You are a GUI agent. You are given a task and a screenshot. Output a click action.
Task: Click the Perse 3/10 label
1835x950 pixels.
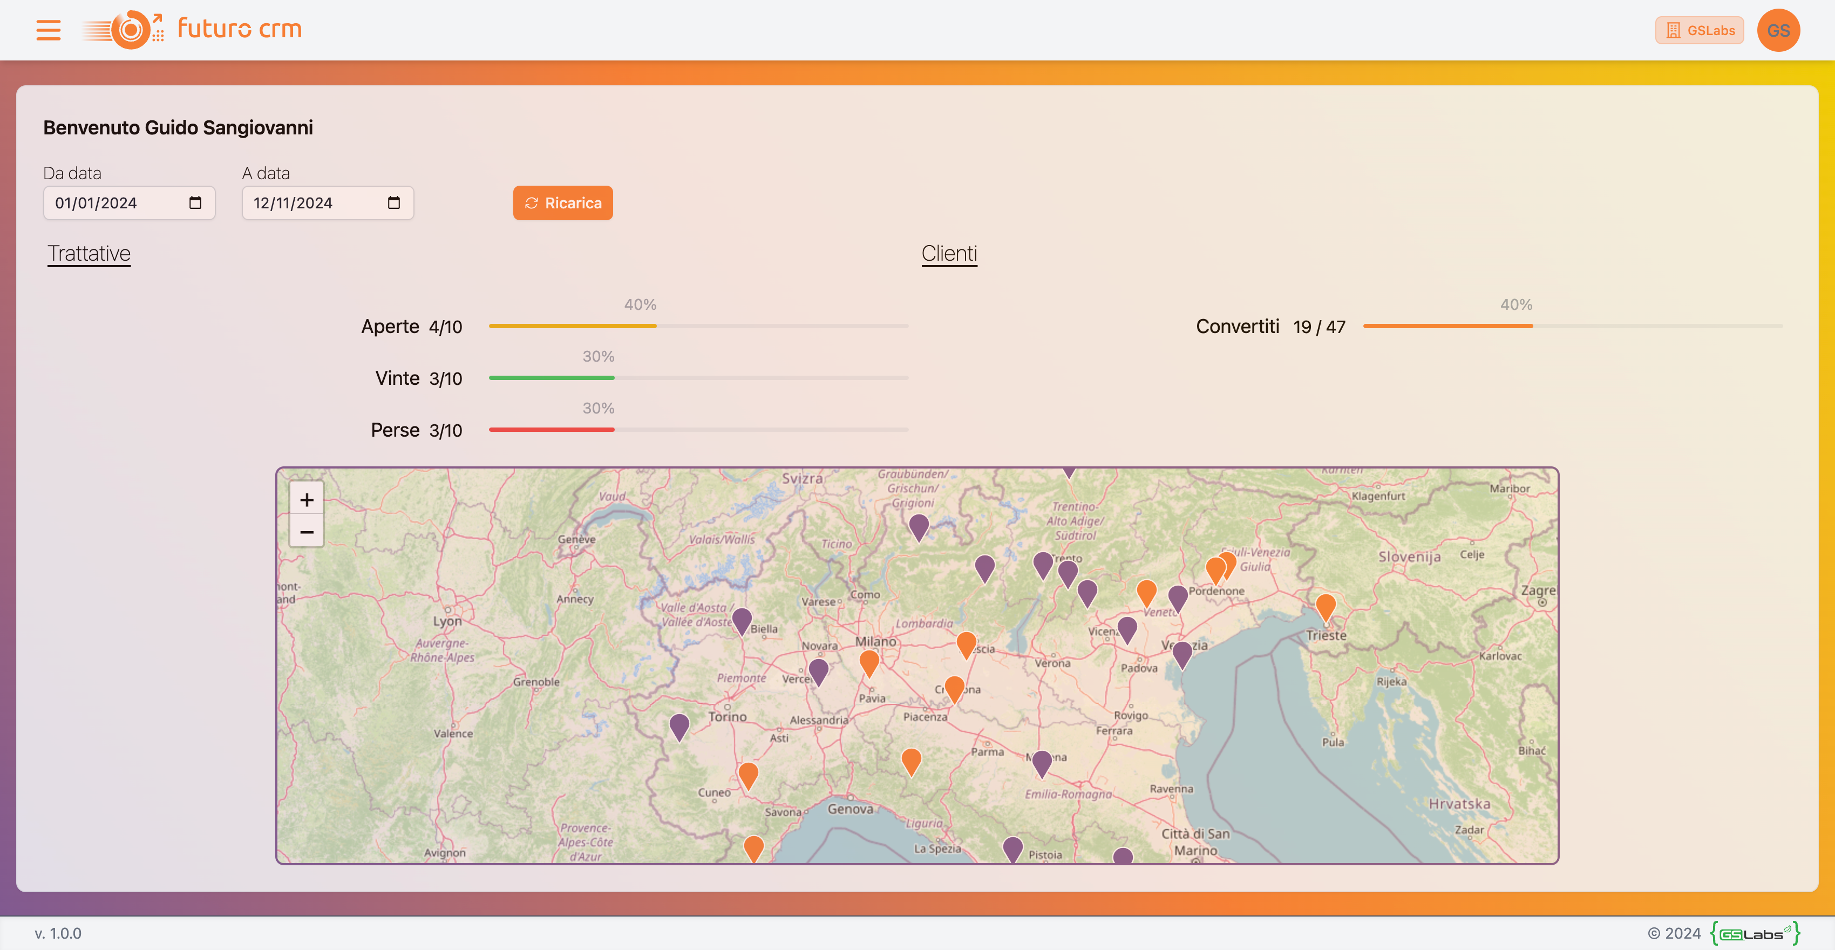click(x=417, y=430)
